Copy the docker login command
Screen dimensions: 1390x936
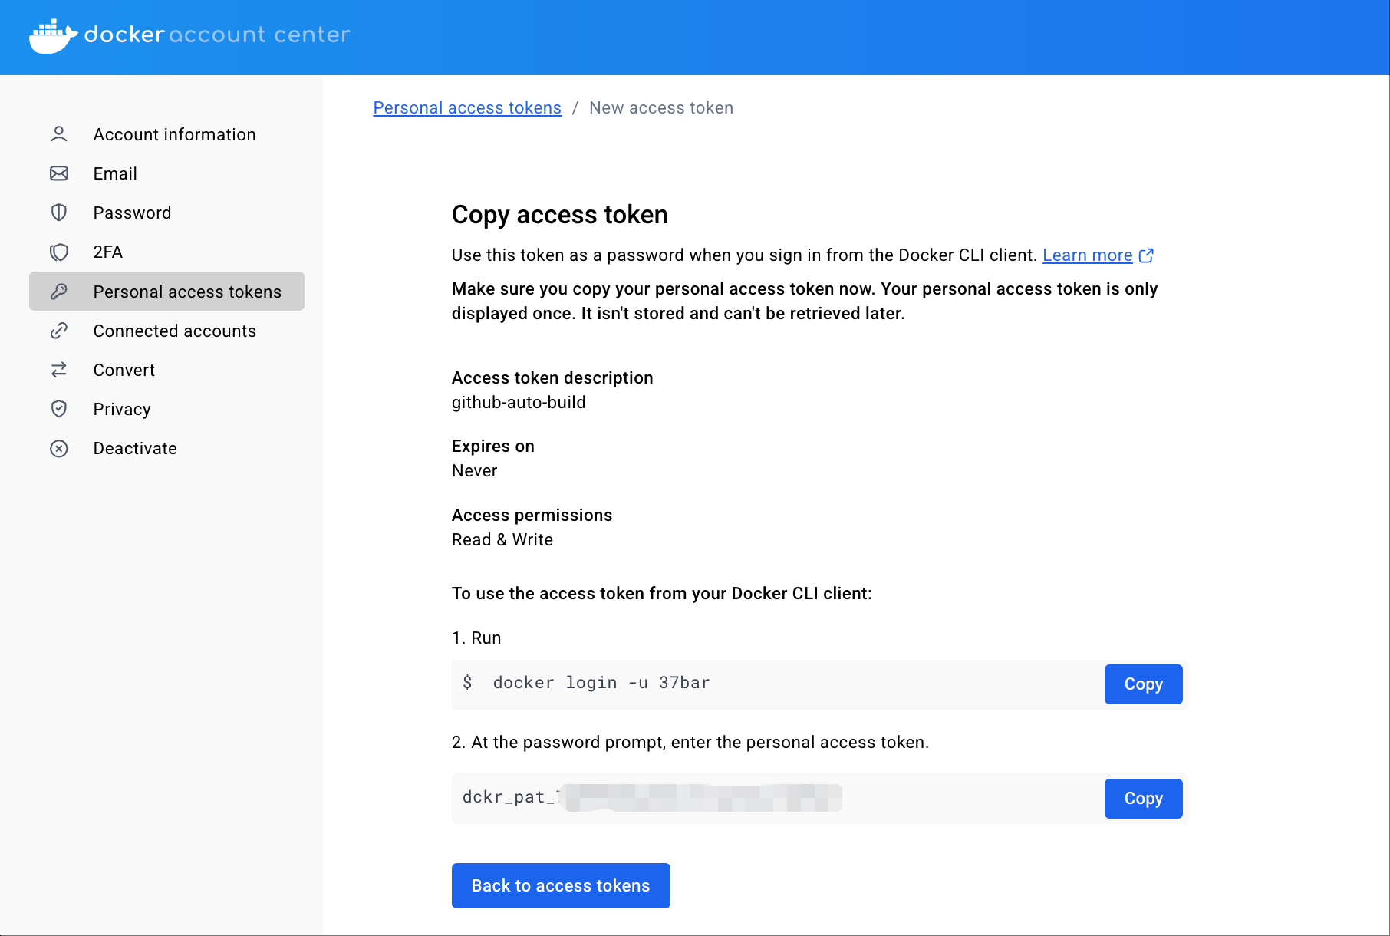[1143, 684]
